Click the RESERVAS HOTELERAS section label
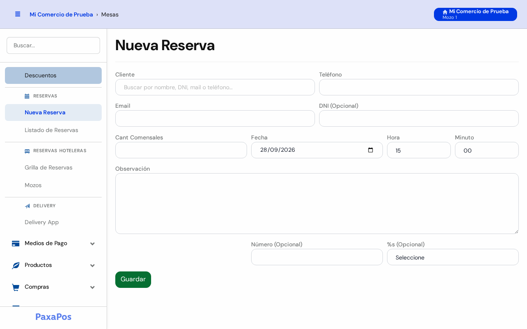Image resolution: width=527 pixels, height=329 pixels. pyautogui.click(x=60, y=151)
